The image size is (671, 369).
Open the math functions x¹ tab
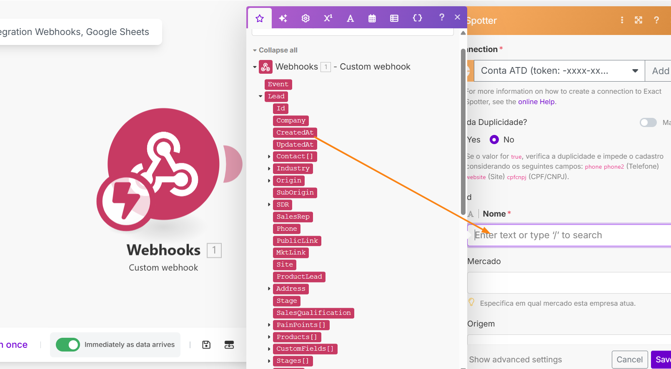click(x=328, y=18)
